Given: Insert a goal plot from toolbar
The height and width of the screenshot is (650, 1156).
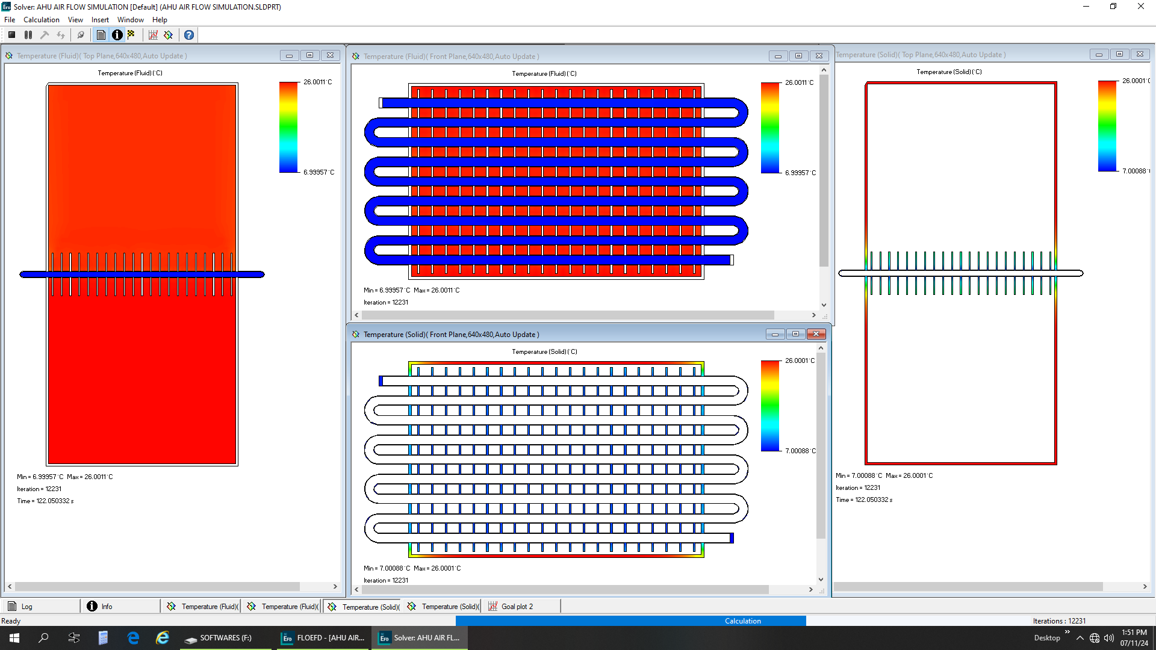Looking at the screenshot, I should pyautogui.click(x=153, y=35).
